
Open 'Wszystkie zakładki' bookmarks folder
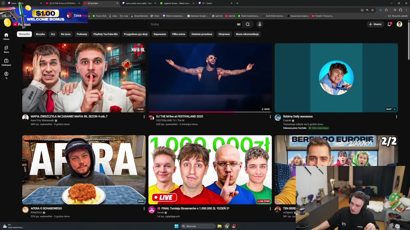(x=398, y=16)
